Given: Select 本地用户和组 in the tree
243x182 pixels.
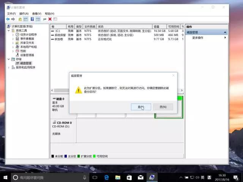Looking at the screenshot, I should (28, 47).
